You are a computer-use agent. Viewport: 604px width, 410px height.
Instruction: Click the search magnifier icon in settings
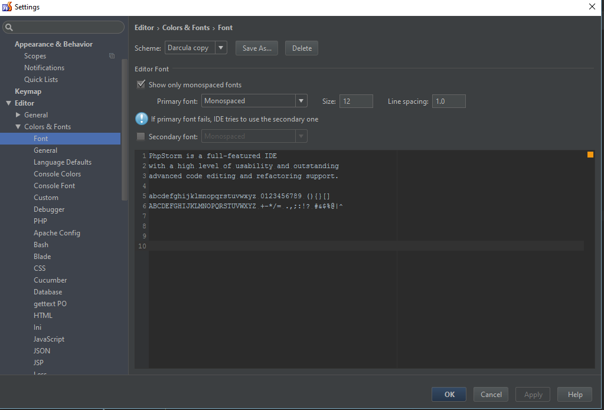pyautogui.click(x=9, y=28)
